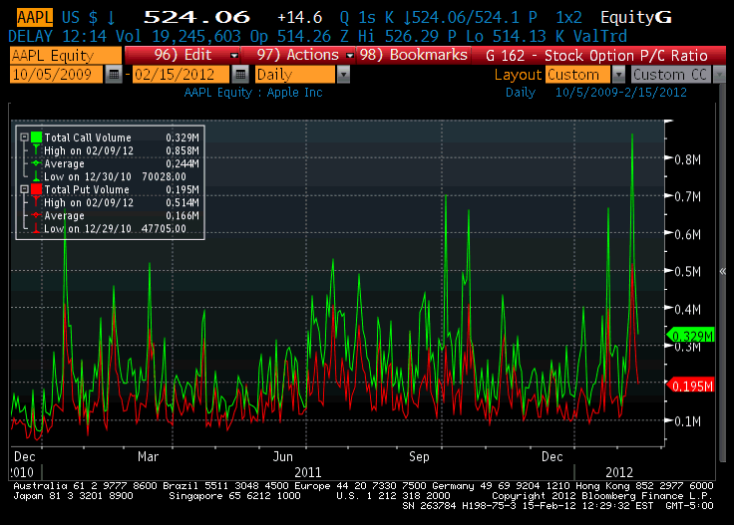Viewport: 734px width, 525px height.
Task: Click the AAPL Equity : Apple Inc chart title
Action: (x=253, y=92)
